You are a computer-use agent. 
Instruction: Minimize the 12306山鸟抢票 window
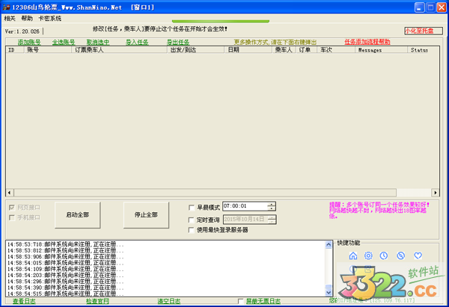click(420, 7)
